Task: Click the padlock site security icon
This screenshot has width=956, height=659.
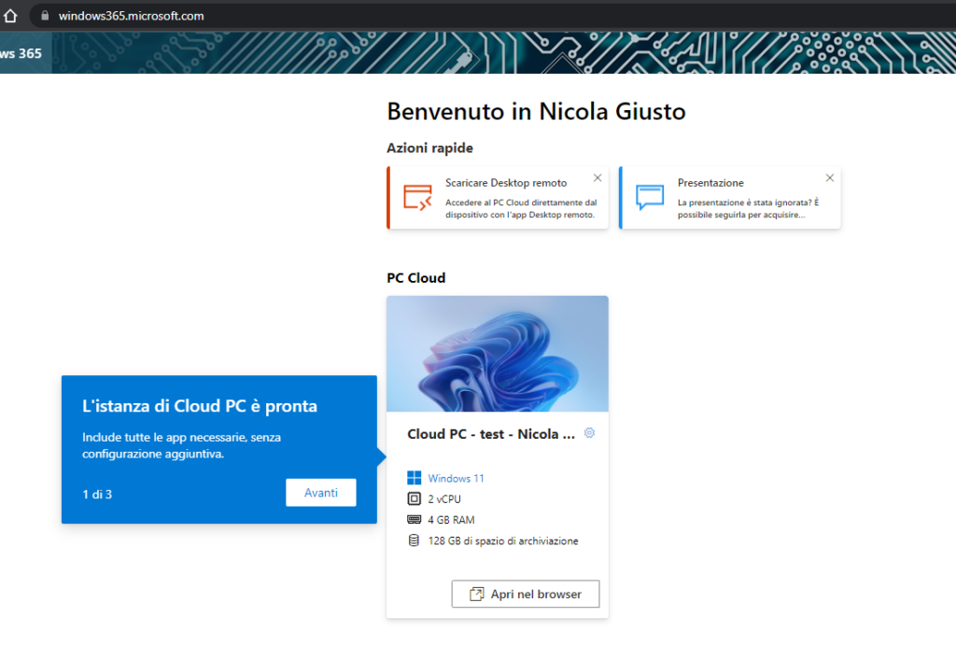Action: click(x=45, y=16)
